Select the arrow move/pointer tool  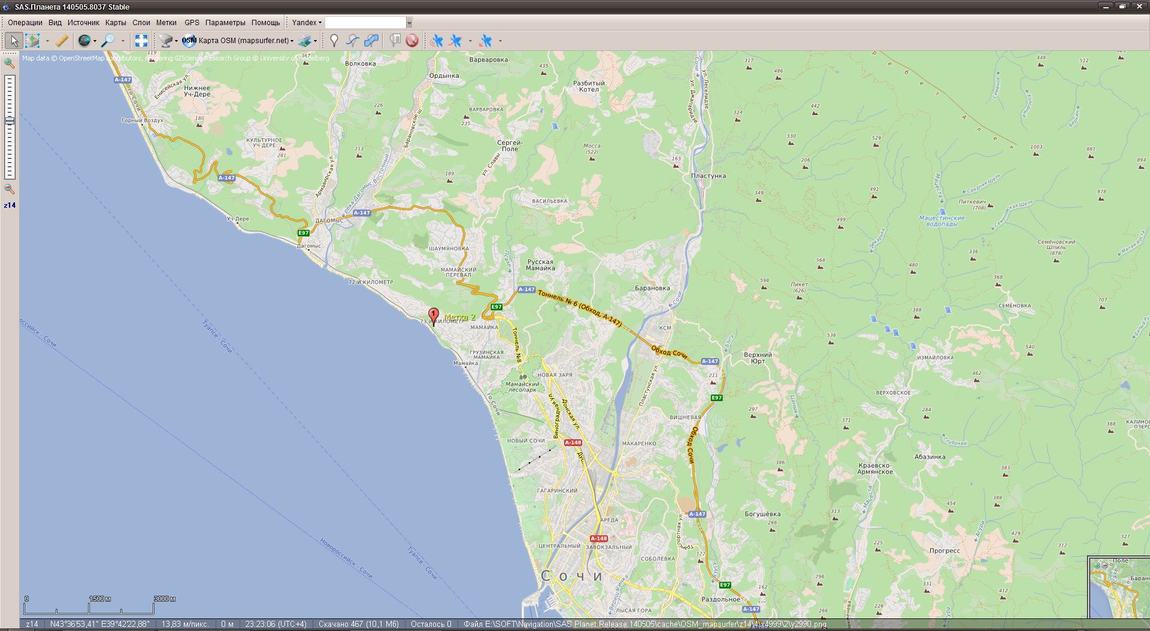[x=14, y=41]
